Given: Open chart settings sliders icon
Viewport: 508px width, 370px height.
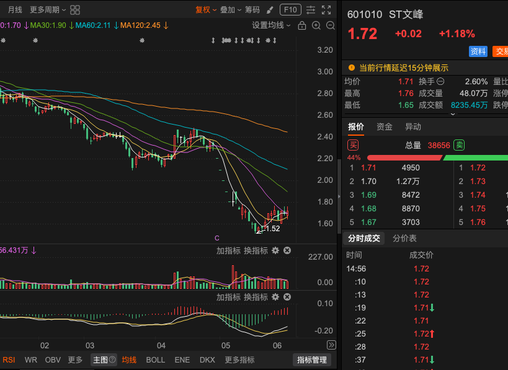Looking at the screenshot, I should click(x=311, y=10).
